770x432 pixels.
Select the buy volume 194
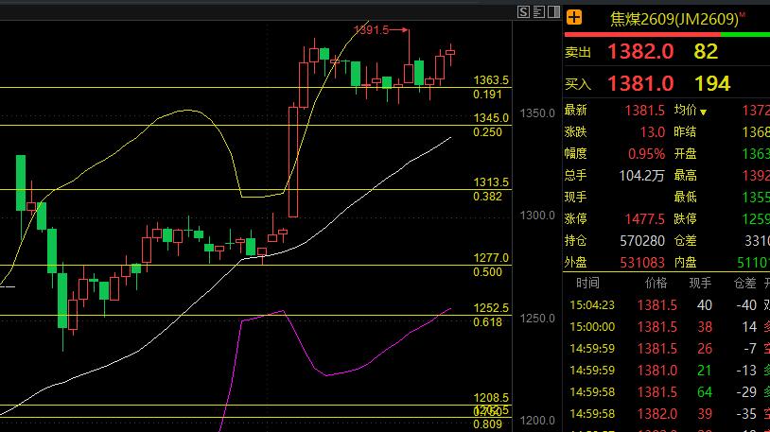[712, 83]
